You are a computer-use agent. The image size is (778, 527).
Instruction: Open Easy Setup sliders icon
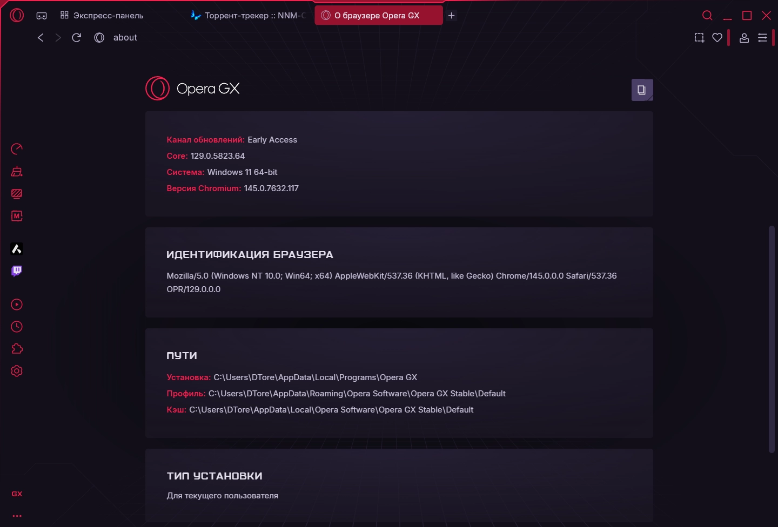762,37
